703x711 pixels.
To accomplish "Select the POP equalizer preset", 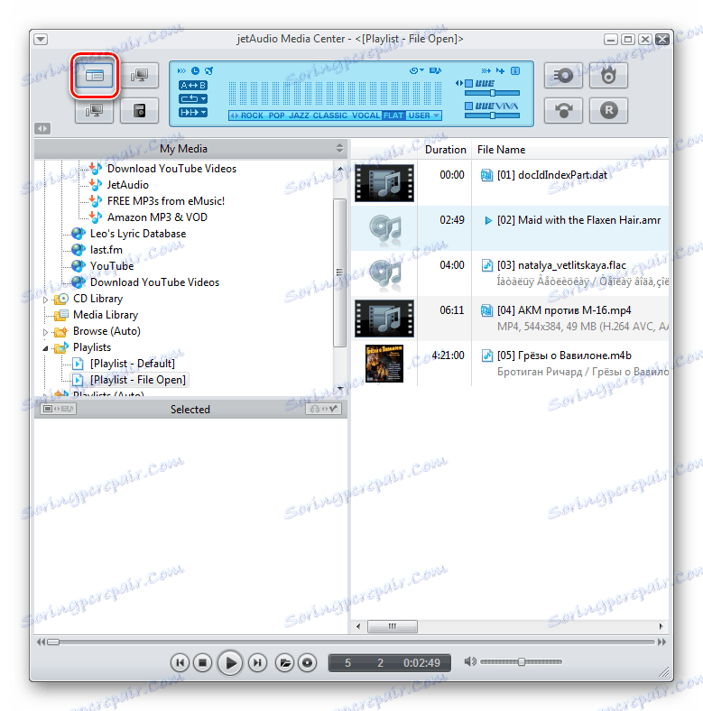I will point(276,115).
